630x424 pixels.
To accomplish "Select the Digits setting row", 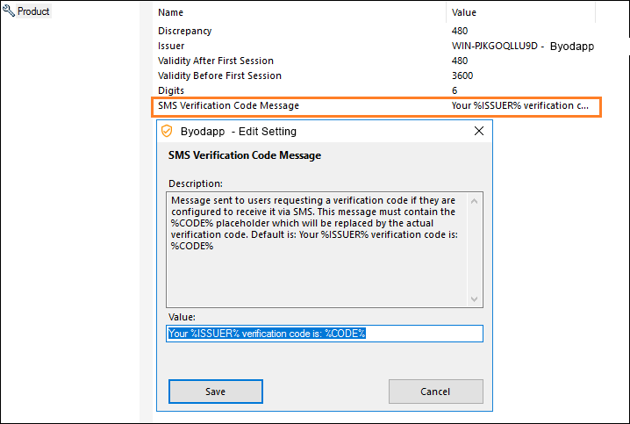I will 170,90.
